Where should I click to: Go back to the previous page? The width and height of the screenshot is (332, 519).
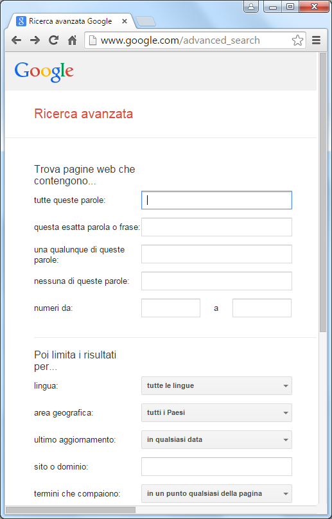point(16,40)
